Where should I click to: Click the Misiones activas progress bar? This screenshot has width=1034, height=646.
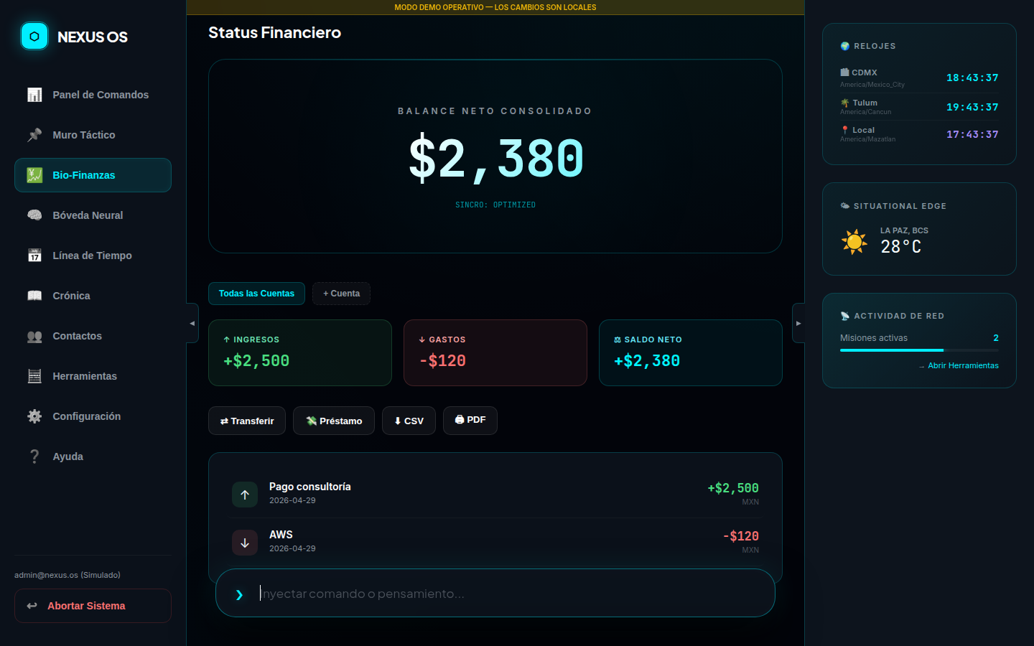pyautogui.click(x=918, y=350)
